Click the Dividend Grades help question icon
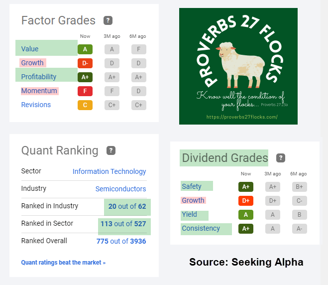 pyautogui.click(x=281, y=158)
